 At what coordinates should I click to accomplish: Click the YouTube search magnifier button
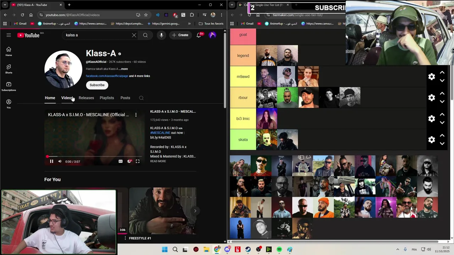tap(145, 35)
